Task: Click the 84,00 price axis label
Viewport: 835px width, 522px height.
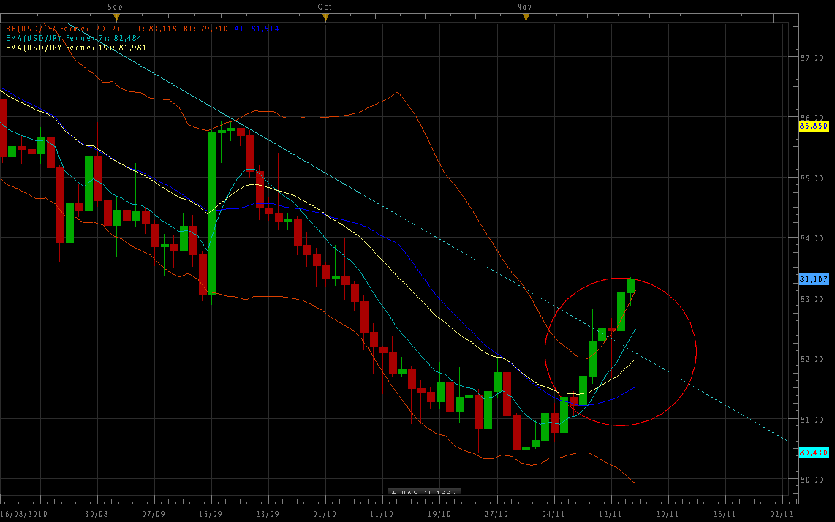Action: 812,238
